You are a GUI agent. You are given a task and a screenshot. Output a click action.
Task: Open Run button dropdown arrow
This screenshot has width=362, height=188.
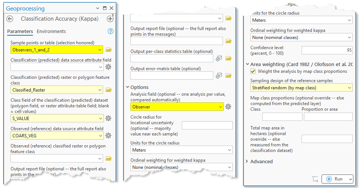350,179
